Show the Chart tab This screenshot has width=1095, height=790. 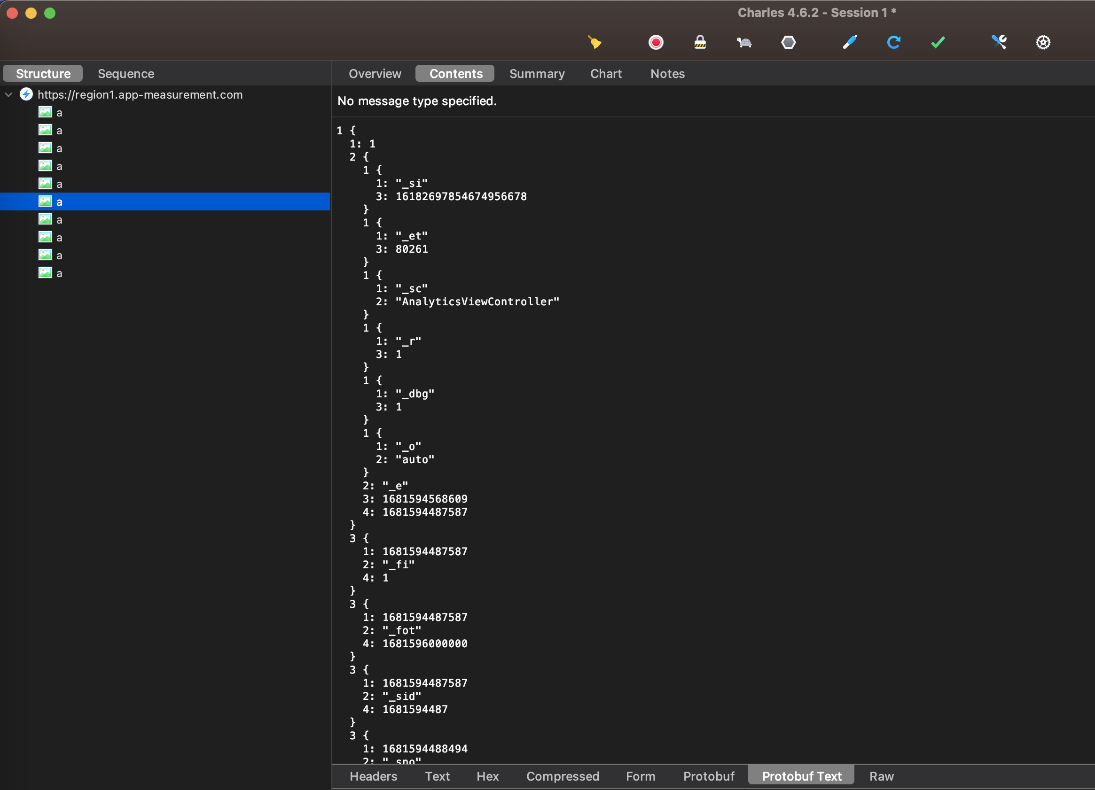coord(606,73)
